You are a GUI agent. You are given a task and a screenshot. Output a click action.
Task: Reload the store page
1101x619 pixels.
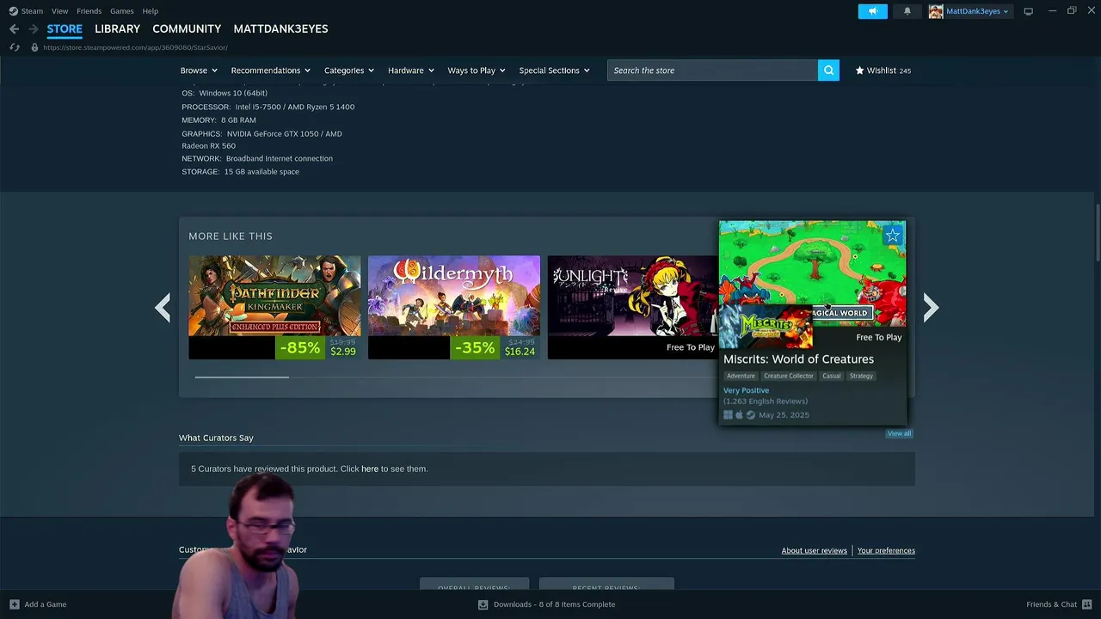pos(14,47)
